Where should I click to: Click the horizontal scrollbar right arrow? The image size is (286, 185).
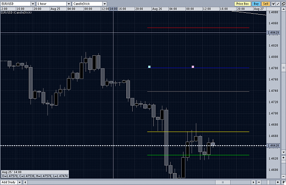pyautogui.click(x=253, y=182)
